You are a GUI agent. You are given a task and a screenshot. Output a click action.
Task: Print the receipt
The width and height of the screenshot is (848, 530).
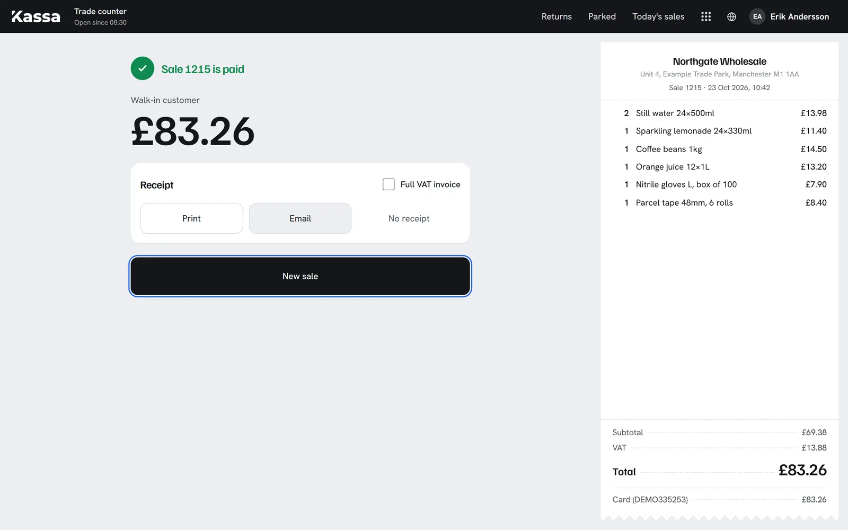click(191, 218)
